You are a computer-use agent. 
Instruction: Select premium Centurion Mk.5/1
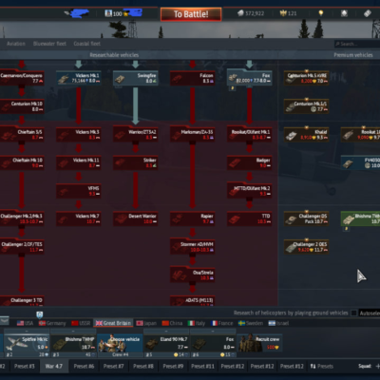307,106
